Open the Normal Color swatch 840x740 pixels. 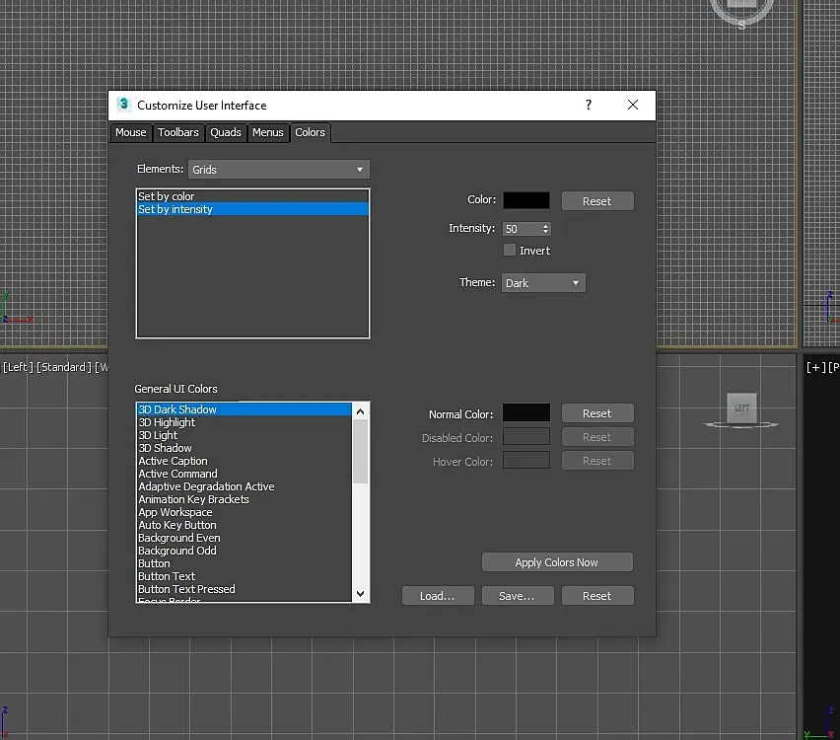(x=526, y=413)
